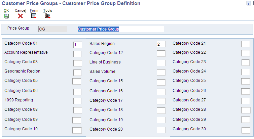The image size is (254, 139).
Task: Click the Cancel text label
Action: click(21, 10)
